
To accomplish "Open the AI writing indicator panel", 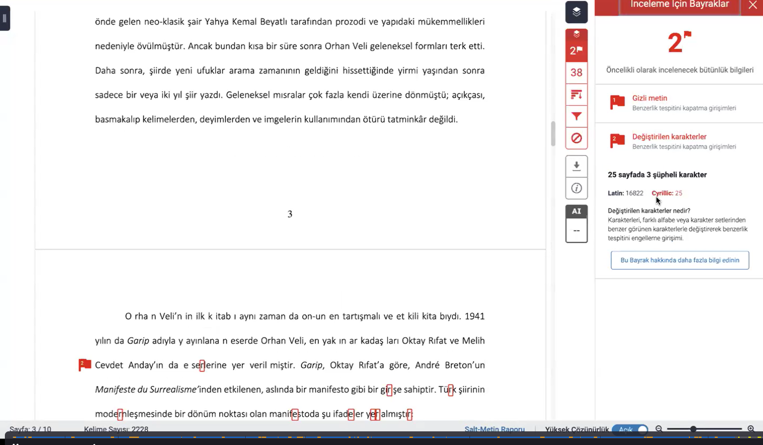I will pyautogui.click(x=576, y=224).
